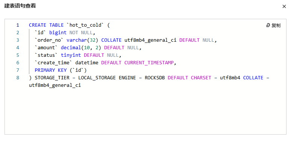This screenshot has height=141, width=291.
Task: Click the `status` column name
Action: click(x=46, y=55)
